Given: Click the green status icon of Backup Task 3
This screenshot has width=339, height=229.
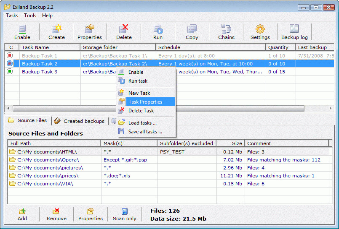Looking at the screenshot, I should [x=10, y=71].
